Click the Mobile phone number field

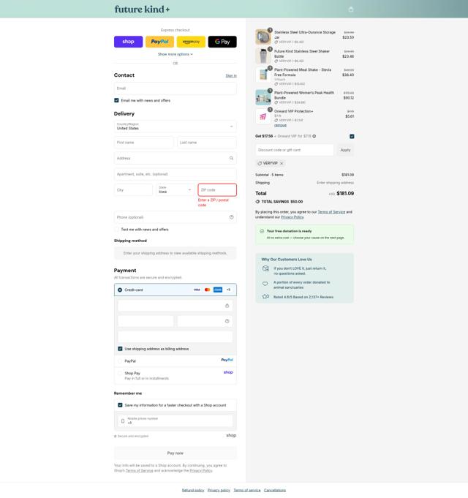pos(175,420)
